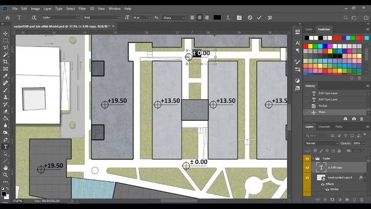The height and width of the screenshot is (209, 371).
Task: Open the layer Opacity dropdown arrow
Action: click(363, 143)
